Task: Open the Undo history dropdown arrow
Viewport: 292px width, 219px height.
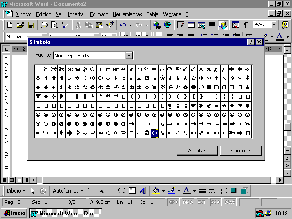Action: click(131, 25)
